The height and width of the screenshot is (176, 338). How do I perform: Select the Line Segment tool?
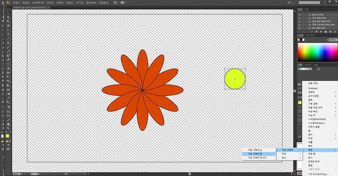coord(8,38)
